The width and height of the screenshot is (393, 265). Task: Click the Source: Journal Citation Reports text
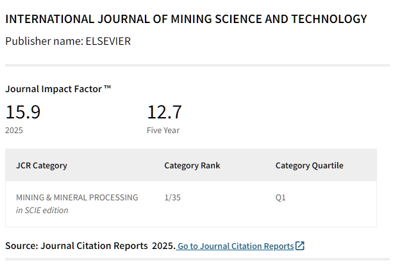(x=76, y=246)
